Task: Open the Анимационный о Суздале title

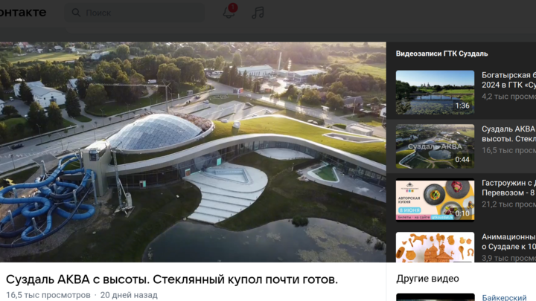Action: [508, 242]
